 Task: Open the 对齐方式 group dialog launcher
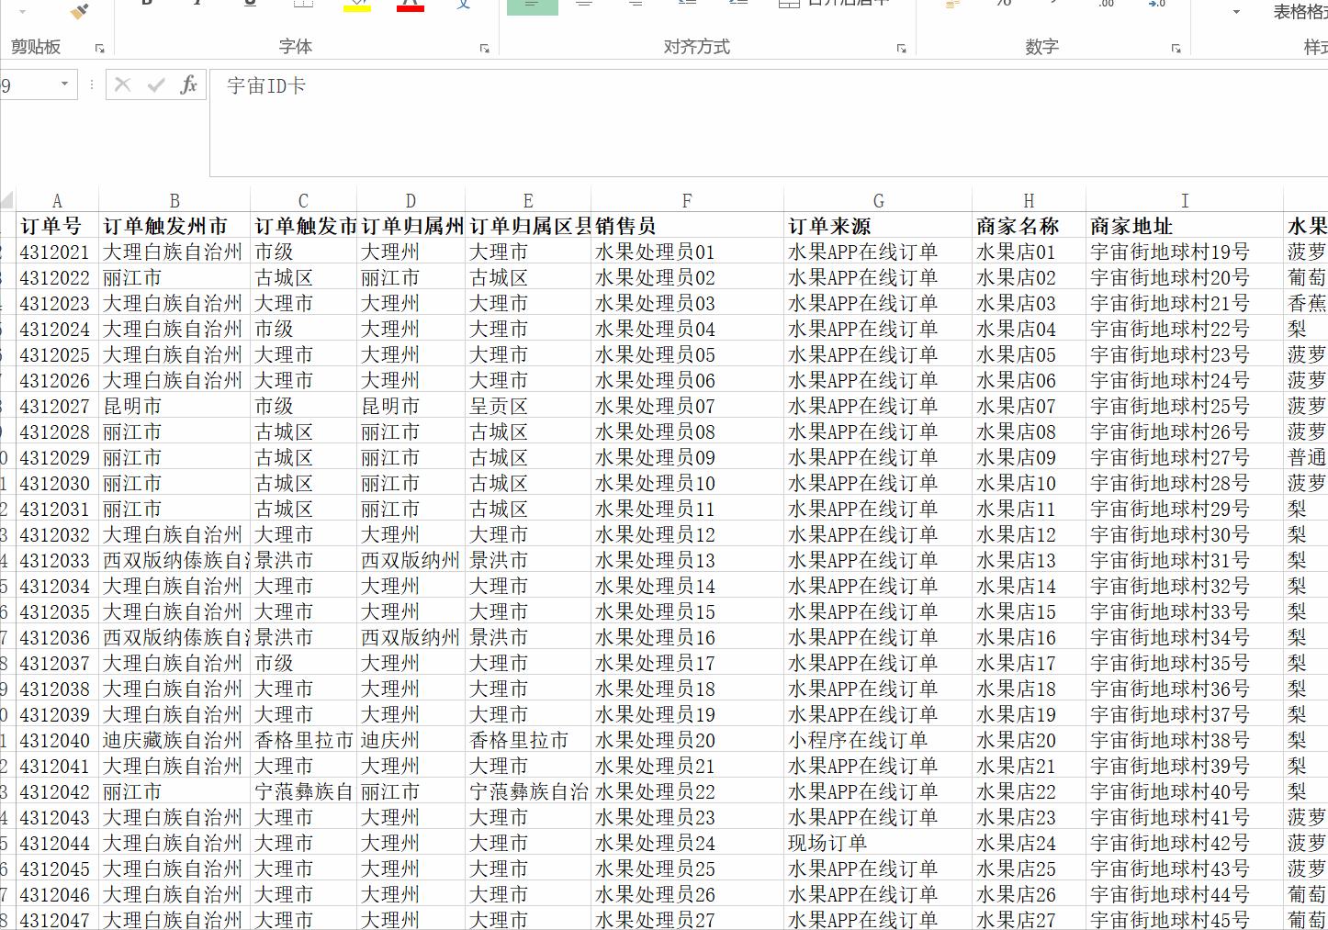tap(901, 48)
